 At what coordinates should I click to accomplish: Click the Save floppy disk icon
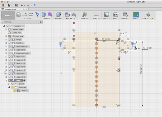coord(16,5)
